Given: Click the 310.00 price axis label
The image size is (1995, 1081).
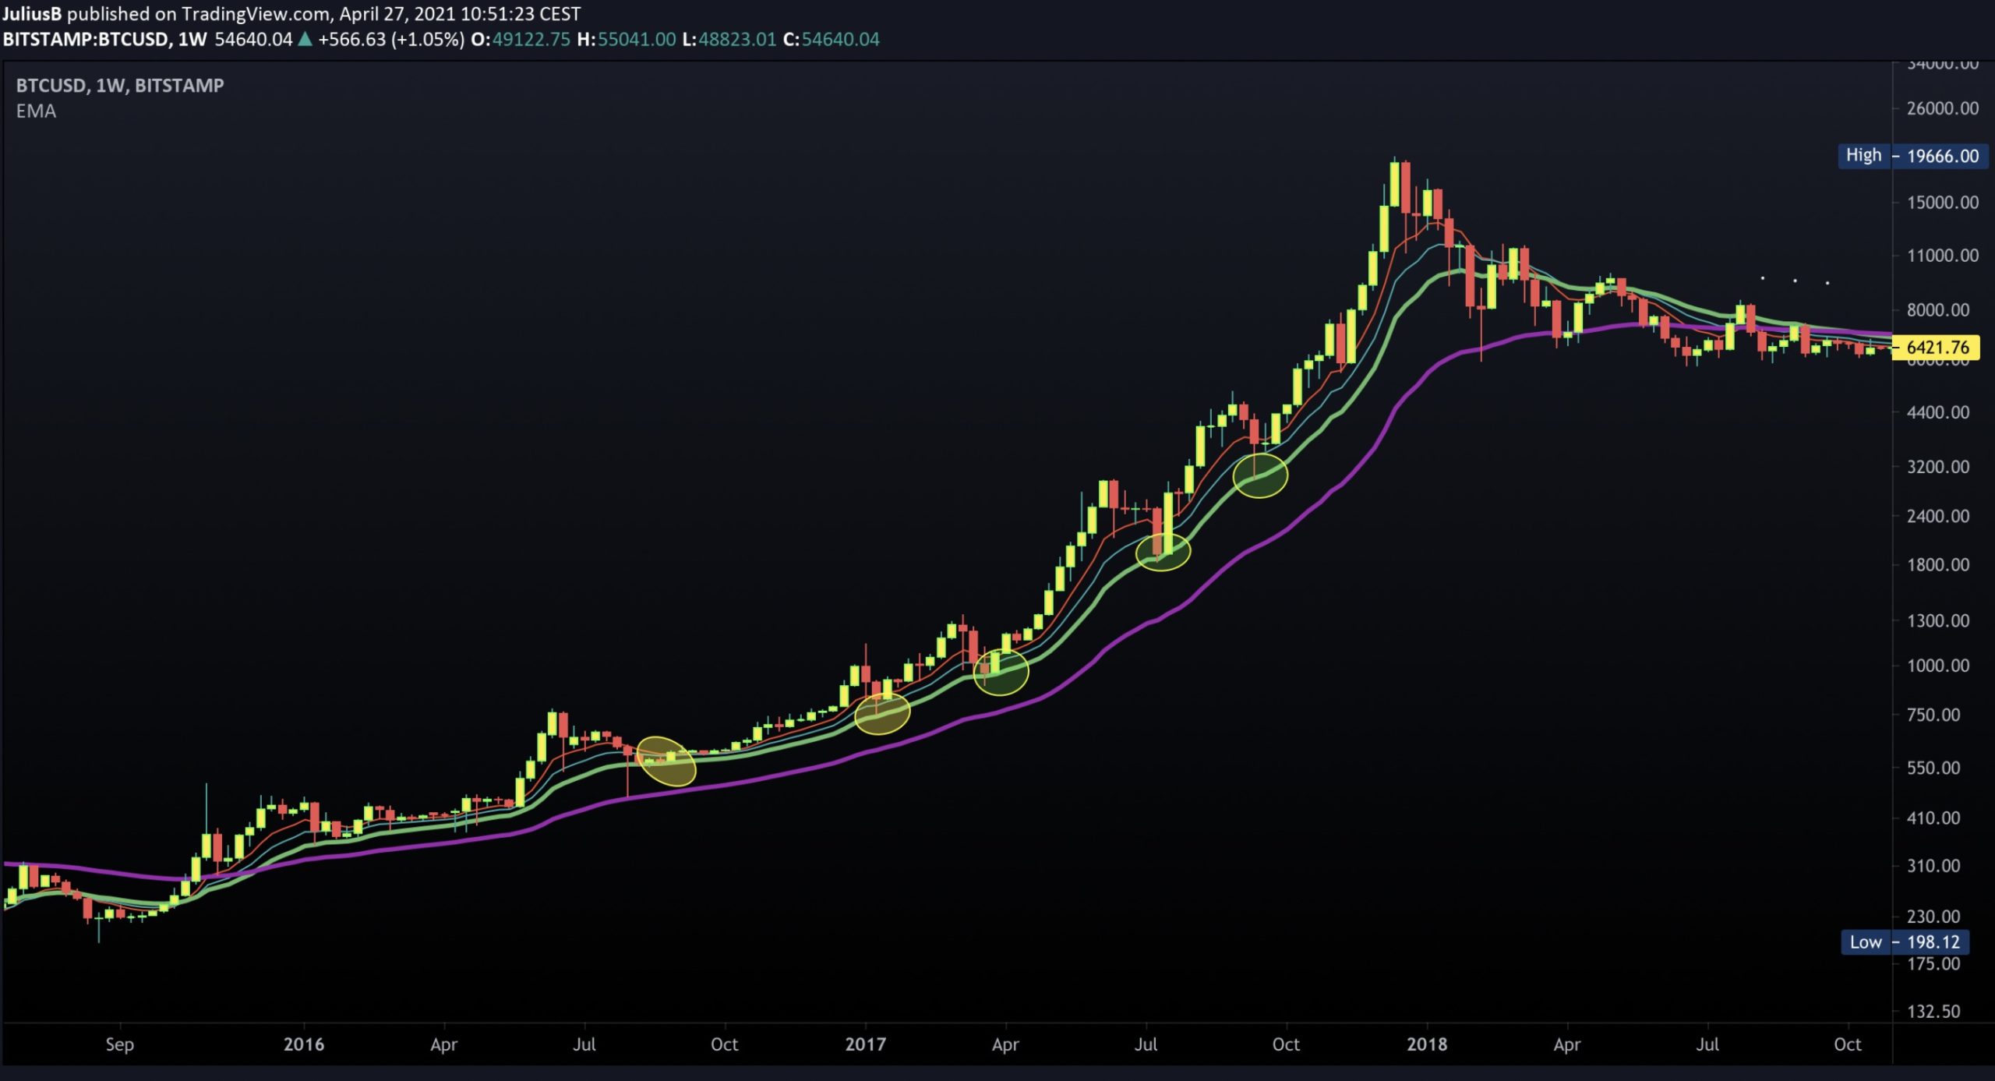Looking at the screenshot, I should pos(1933,866).
